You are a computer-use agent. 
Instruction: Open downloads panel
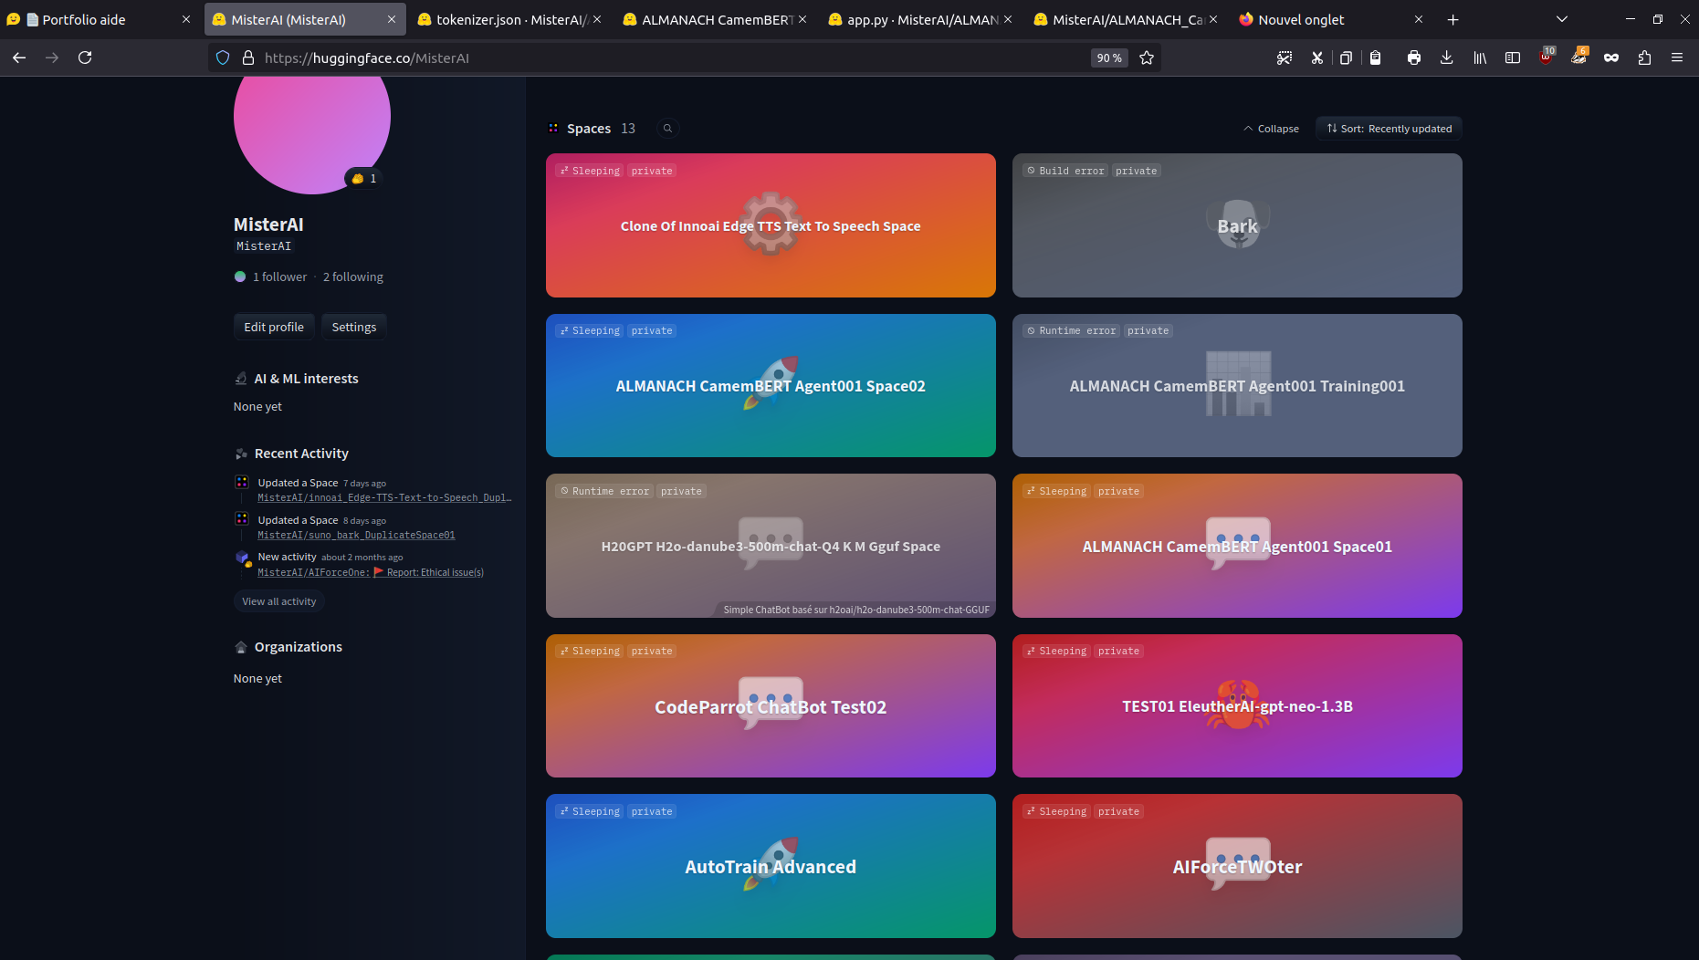click(1446, 57)
